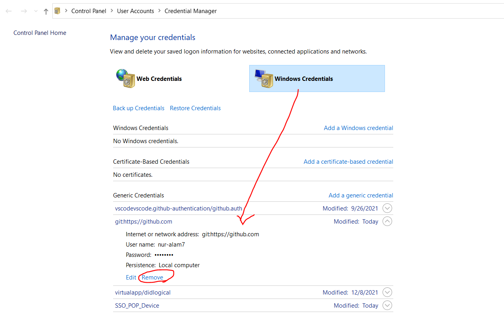Image resolution: width=504 pixels, height=333 pixels.
Task: Click user name value nur-alam7
Action: 171,245
